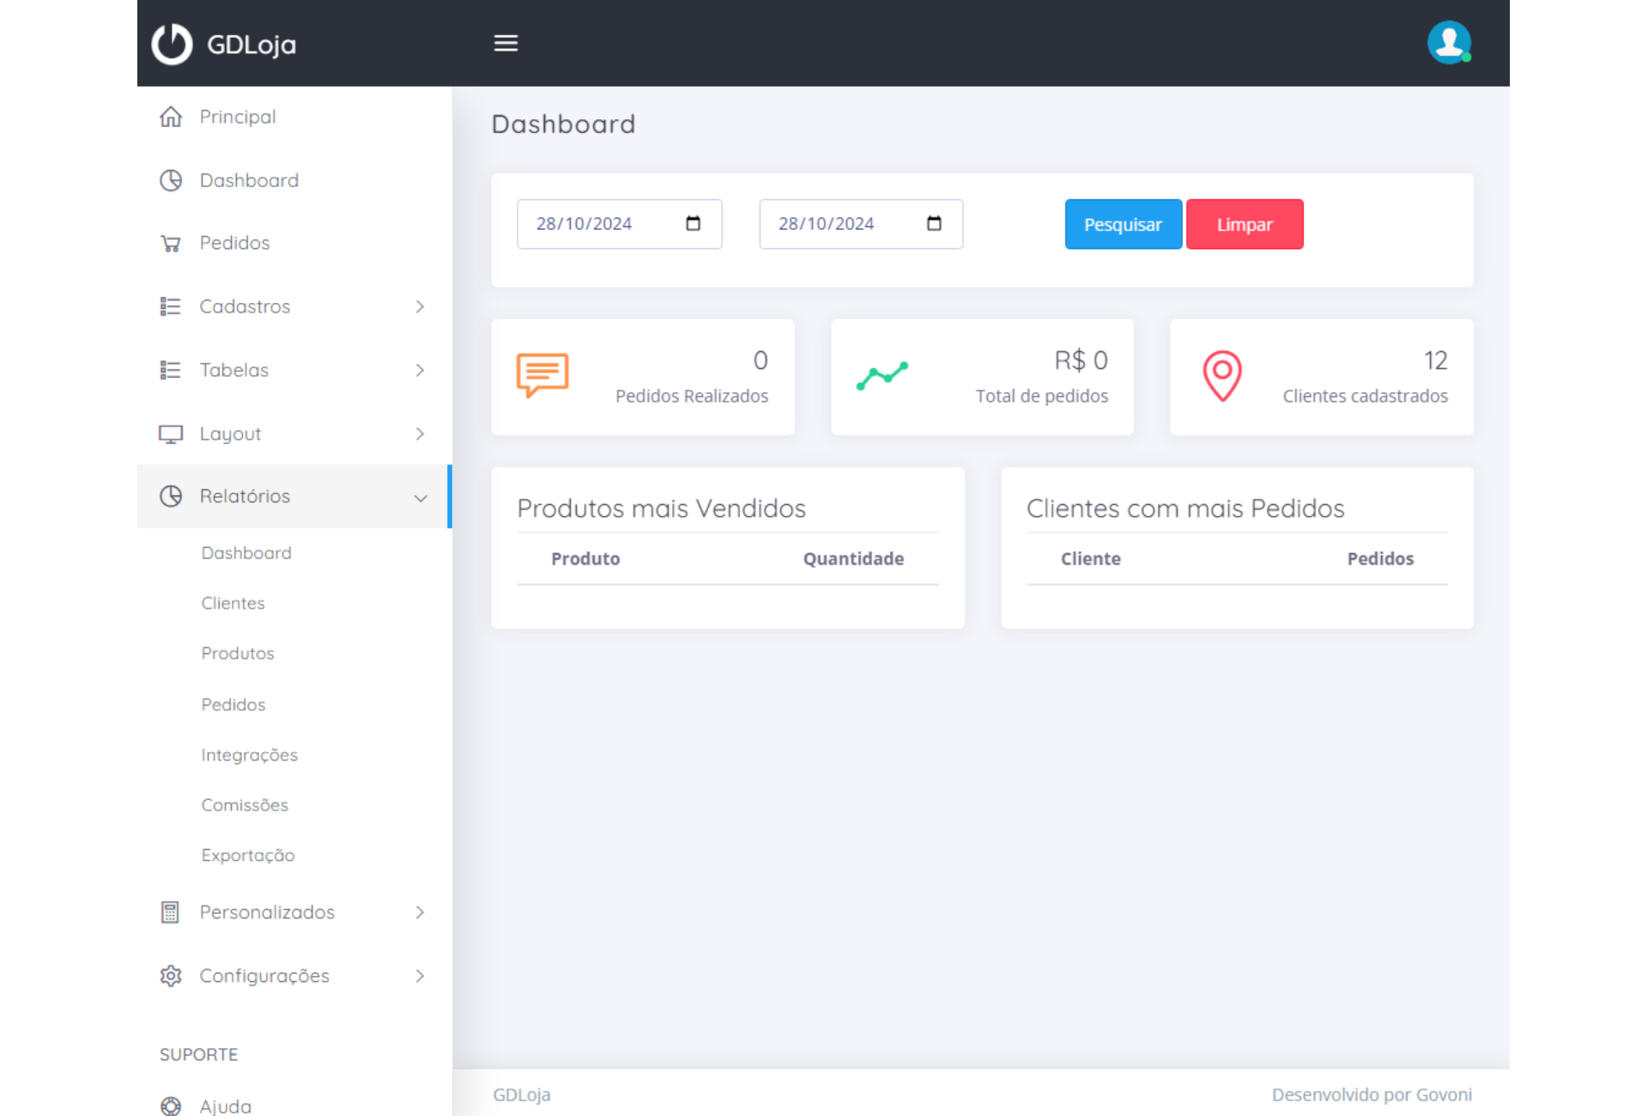
Task: Click the Pedidos Realizados card label
Action: tap(692, 396)
